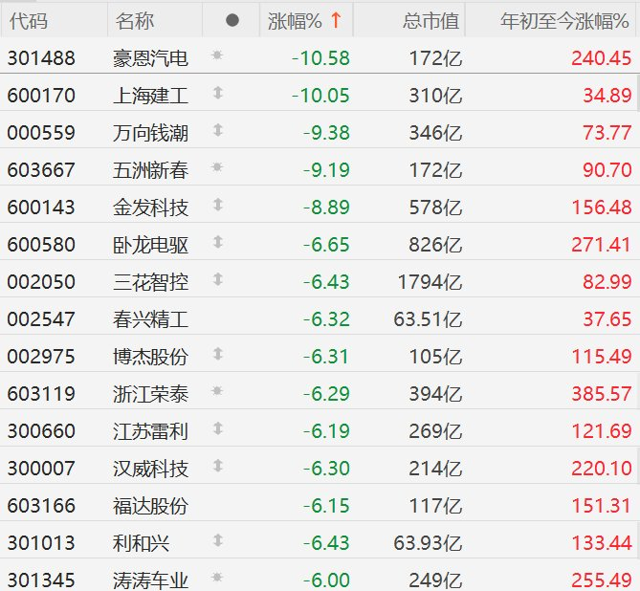The height and width of the screenshot is (591, 640).
Task: Click year-to-date value 385.57
Action: 602,394
